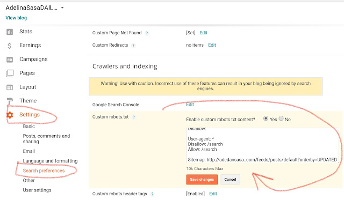Click the Earnings dollar sign icon

click(x=10, y=46)
